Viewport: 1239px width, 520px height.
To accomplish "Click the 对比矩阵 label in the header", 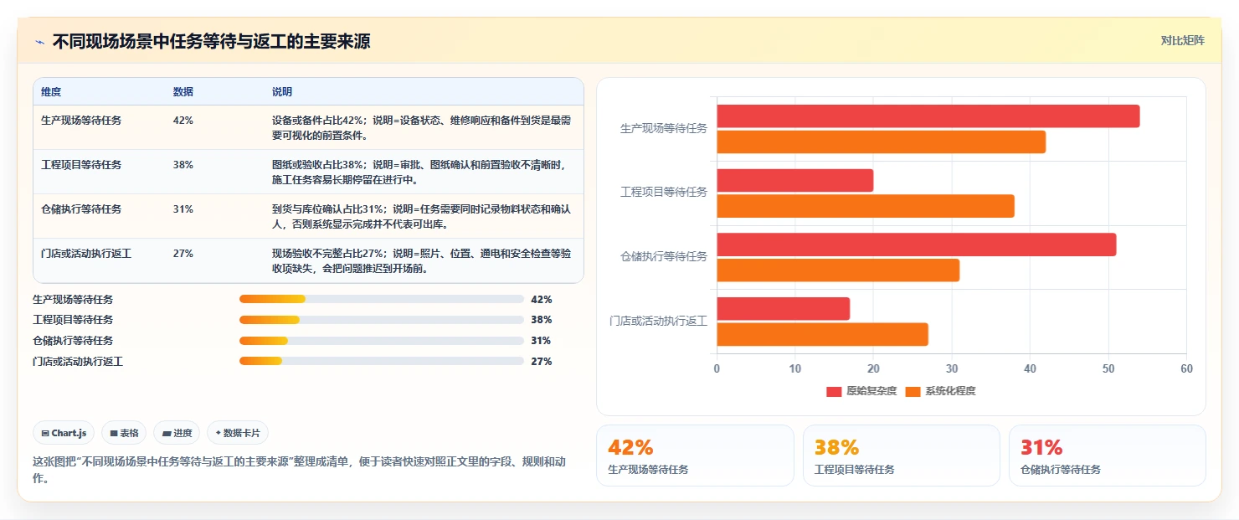I will [x=1183, y=40].
